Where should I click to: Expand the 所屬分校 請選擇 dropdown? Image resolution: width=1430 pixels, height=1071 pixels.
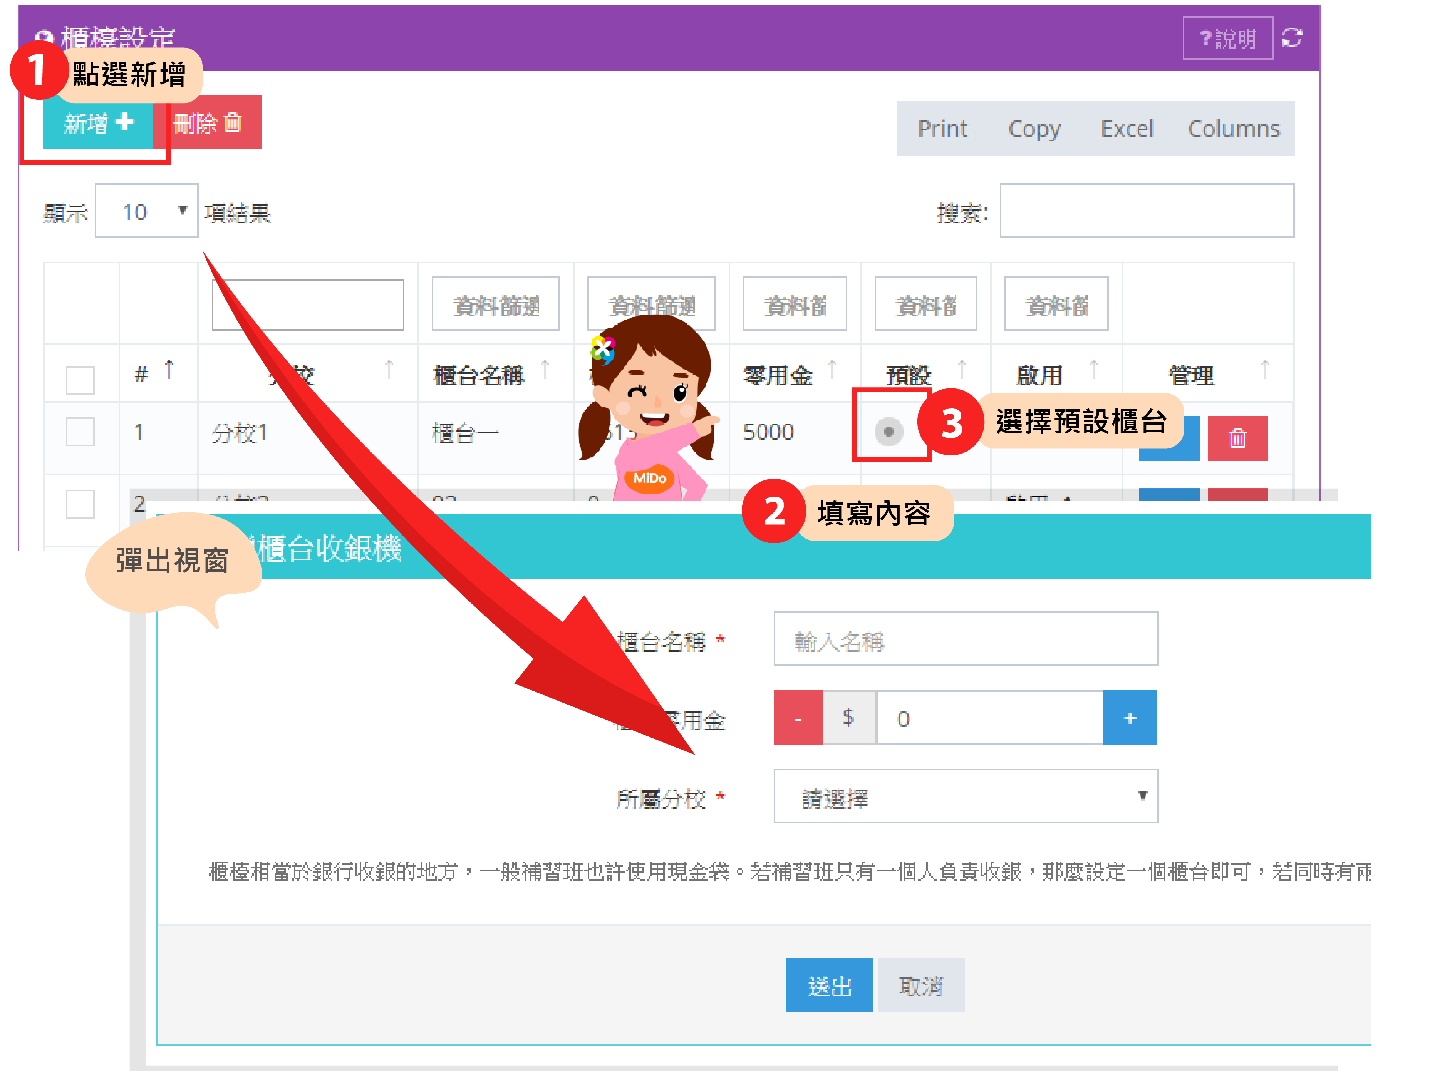click(965, 796)
